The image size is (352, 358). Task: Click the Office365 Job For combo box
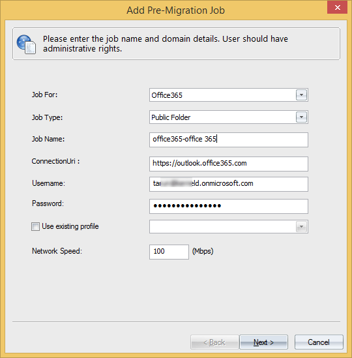[229, 95]
